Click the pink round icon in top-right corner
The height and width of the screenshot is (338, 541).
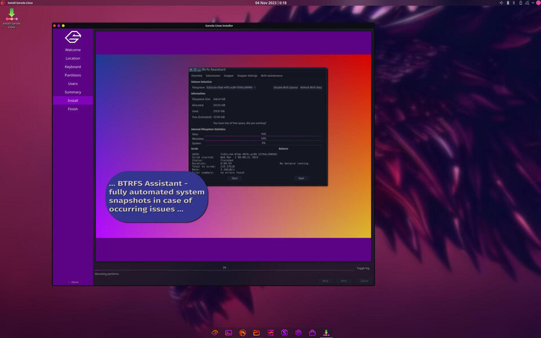pos(538,3)
